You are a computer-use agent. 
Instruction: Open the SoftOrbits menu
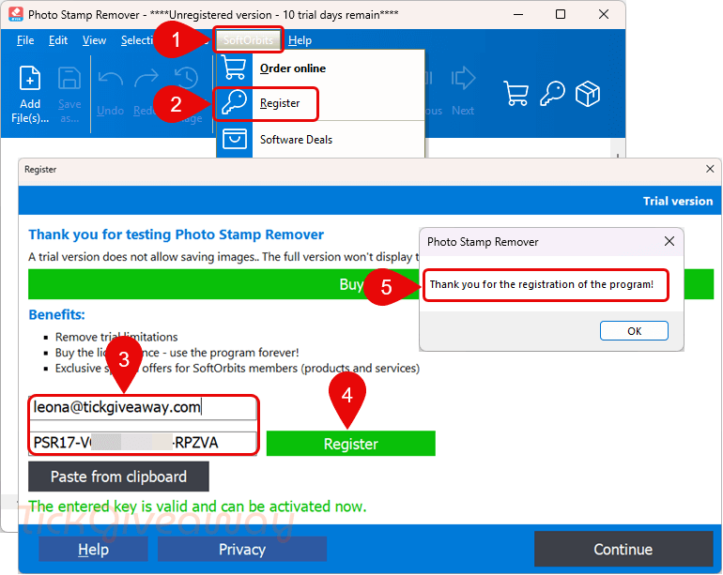click(x=248, y=40)
